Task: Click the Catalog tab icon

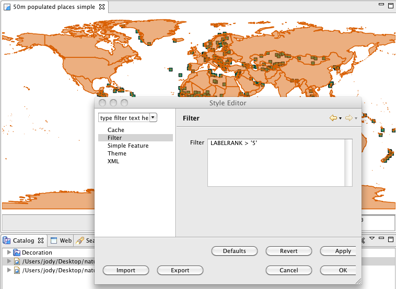Action: pyautogui.click(x=7, y=240)
